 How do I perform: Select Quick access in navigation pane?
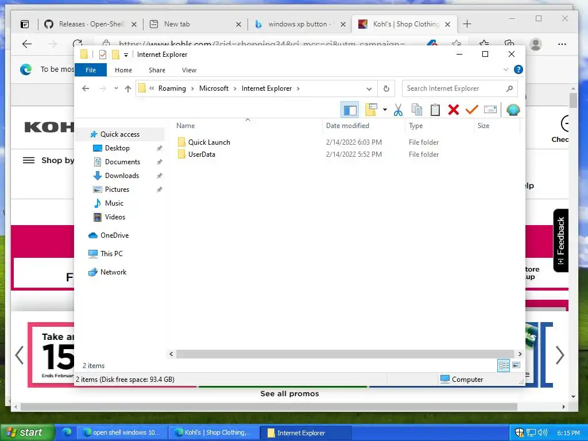[119, 134]
